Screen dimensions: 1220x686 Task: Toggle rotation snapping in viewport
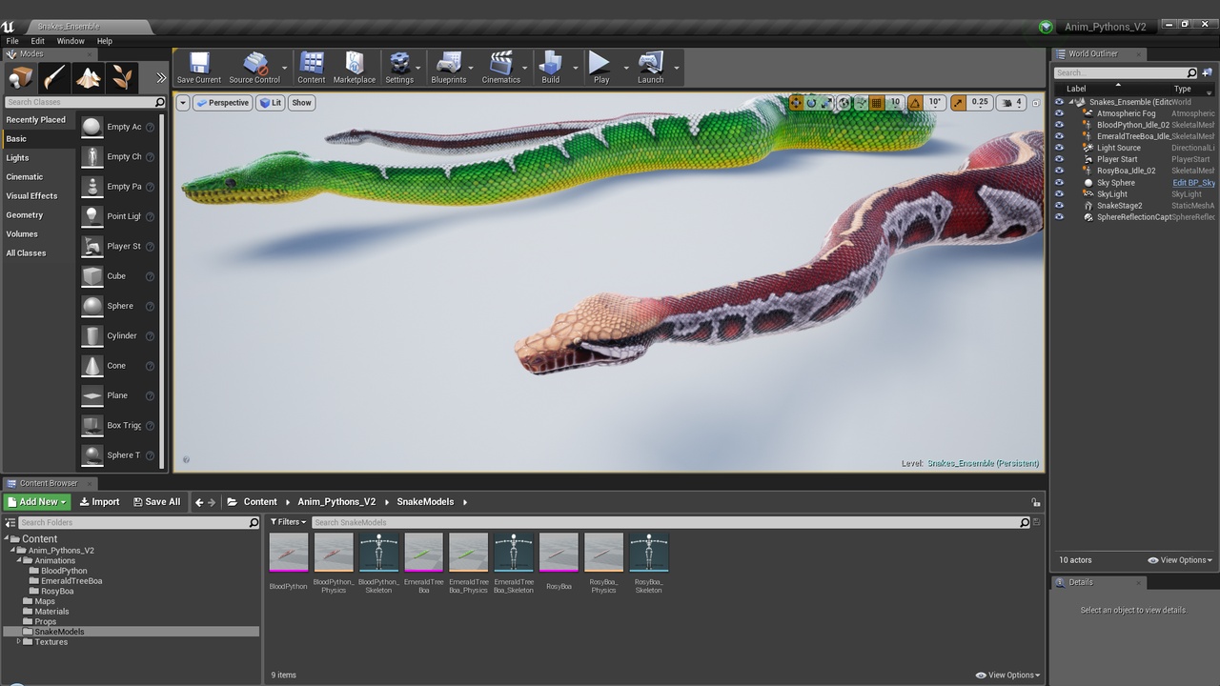(x=915, y=103)
